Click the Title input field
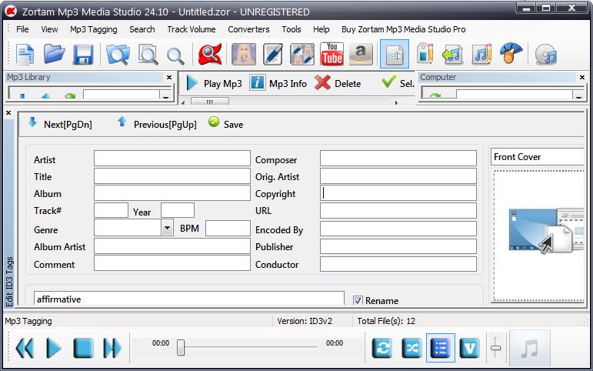The width and height of the screenshot is (593, 371). [172, 175]
